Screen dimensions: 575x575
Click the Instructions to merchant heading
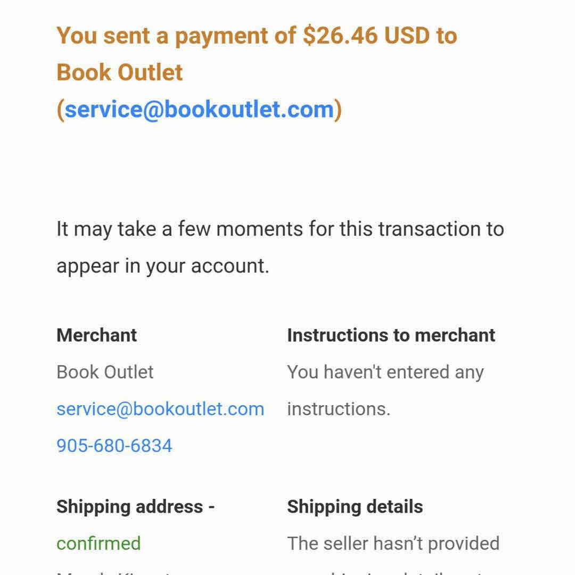pos(391,335)
